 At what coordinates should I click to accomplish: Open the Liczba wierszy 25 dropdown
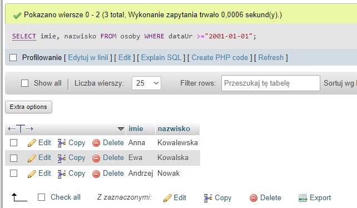point(146,83)
